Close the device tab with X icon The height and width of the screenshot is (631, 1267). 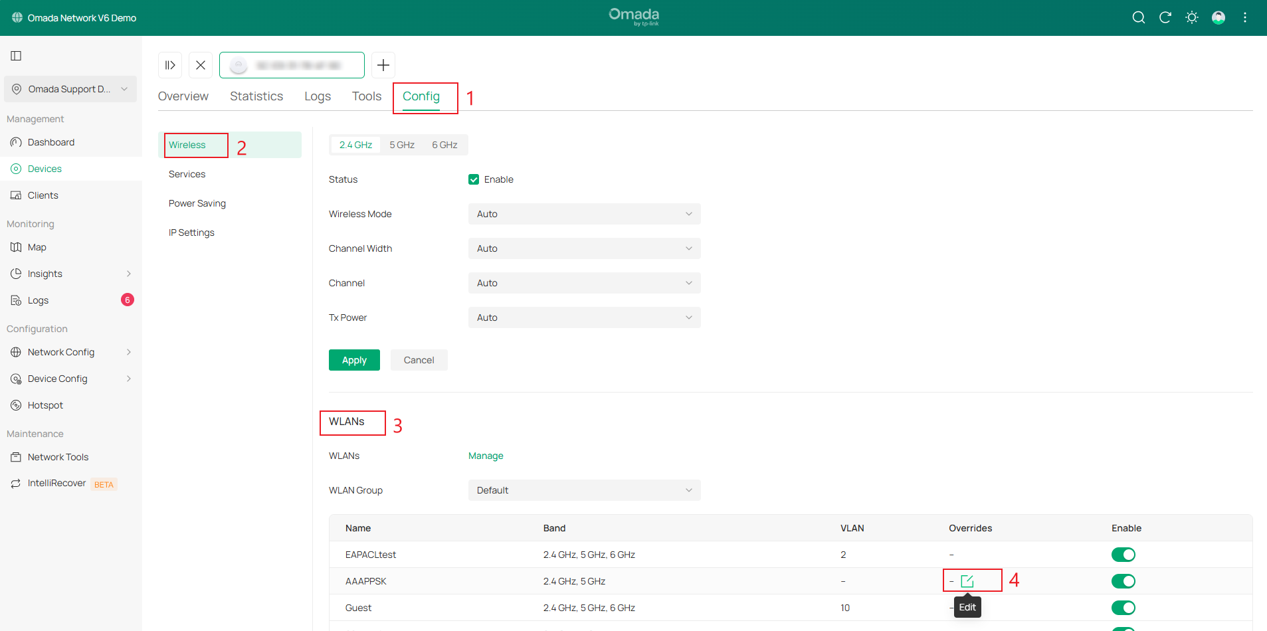click(201, 65)
